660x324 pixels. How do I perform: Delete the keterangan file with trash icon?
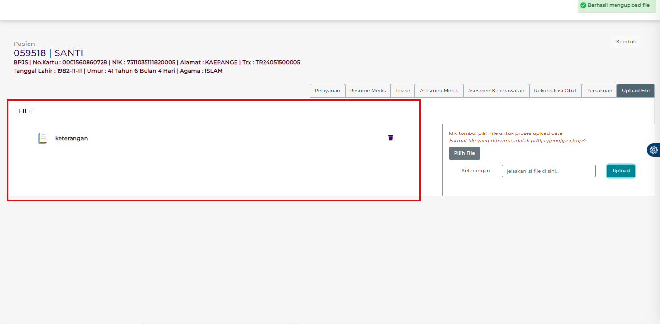tap(391, 138)
